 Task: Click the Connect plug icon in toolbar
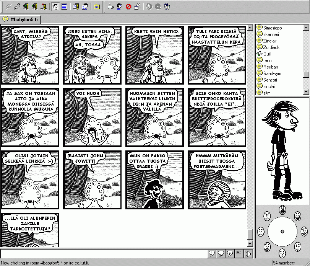point(8,7)
